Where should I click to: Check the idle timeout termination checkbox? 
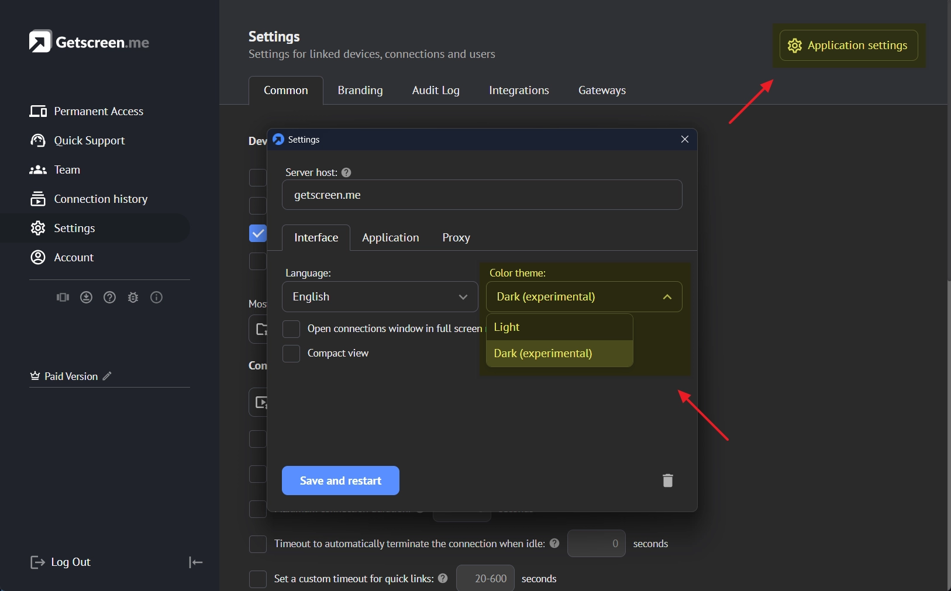tap(258, 544)
